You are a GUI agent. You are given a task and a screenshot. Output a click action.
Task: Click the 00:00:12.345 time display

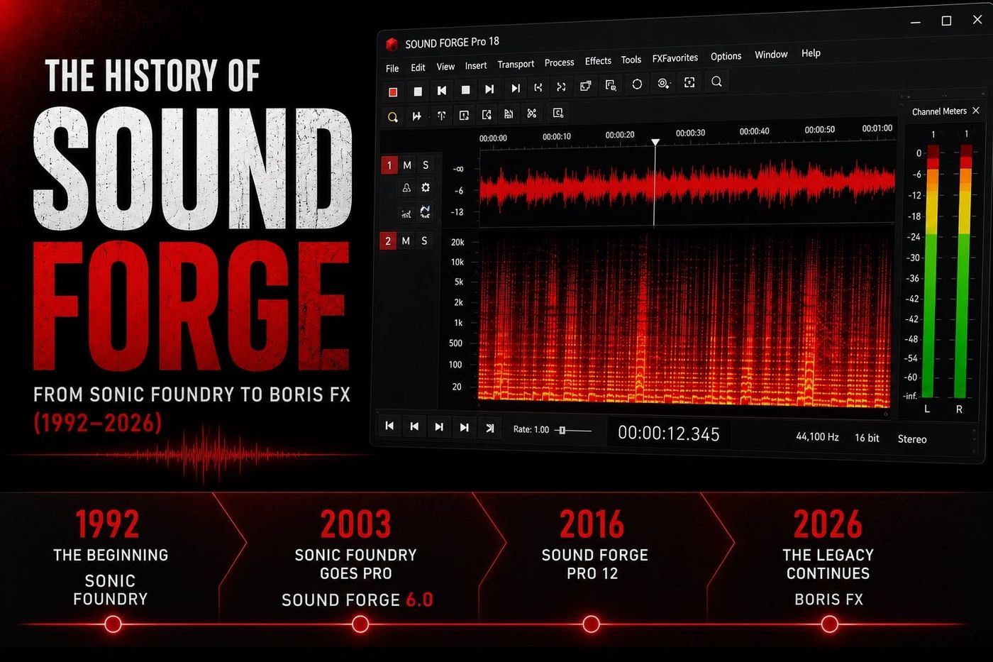669,434
